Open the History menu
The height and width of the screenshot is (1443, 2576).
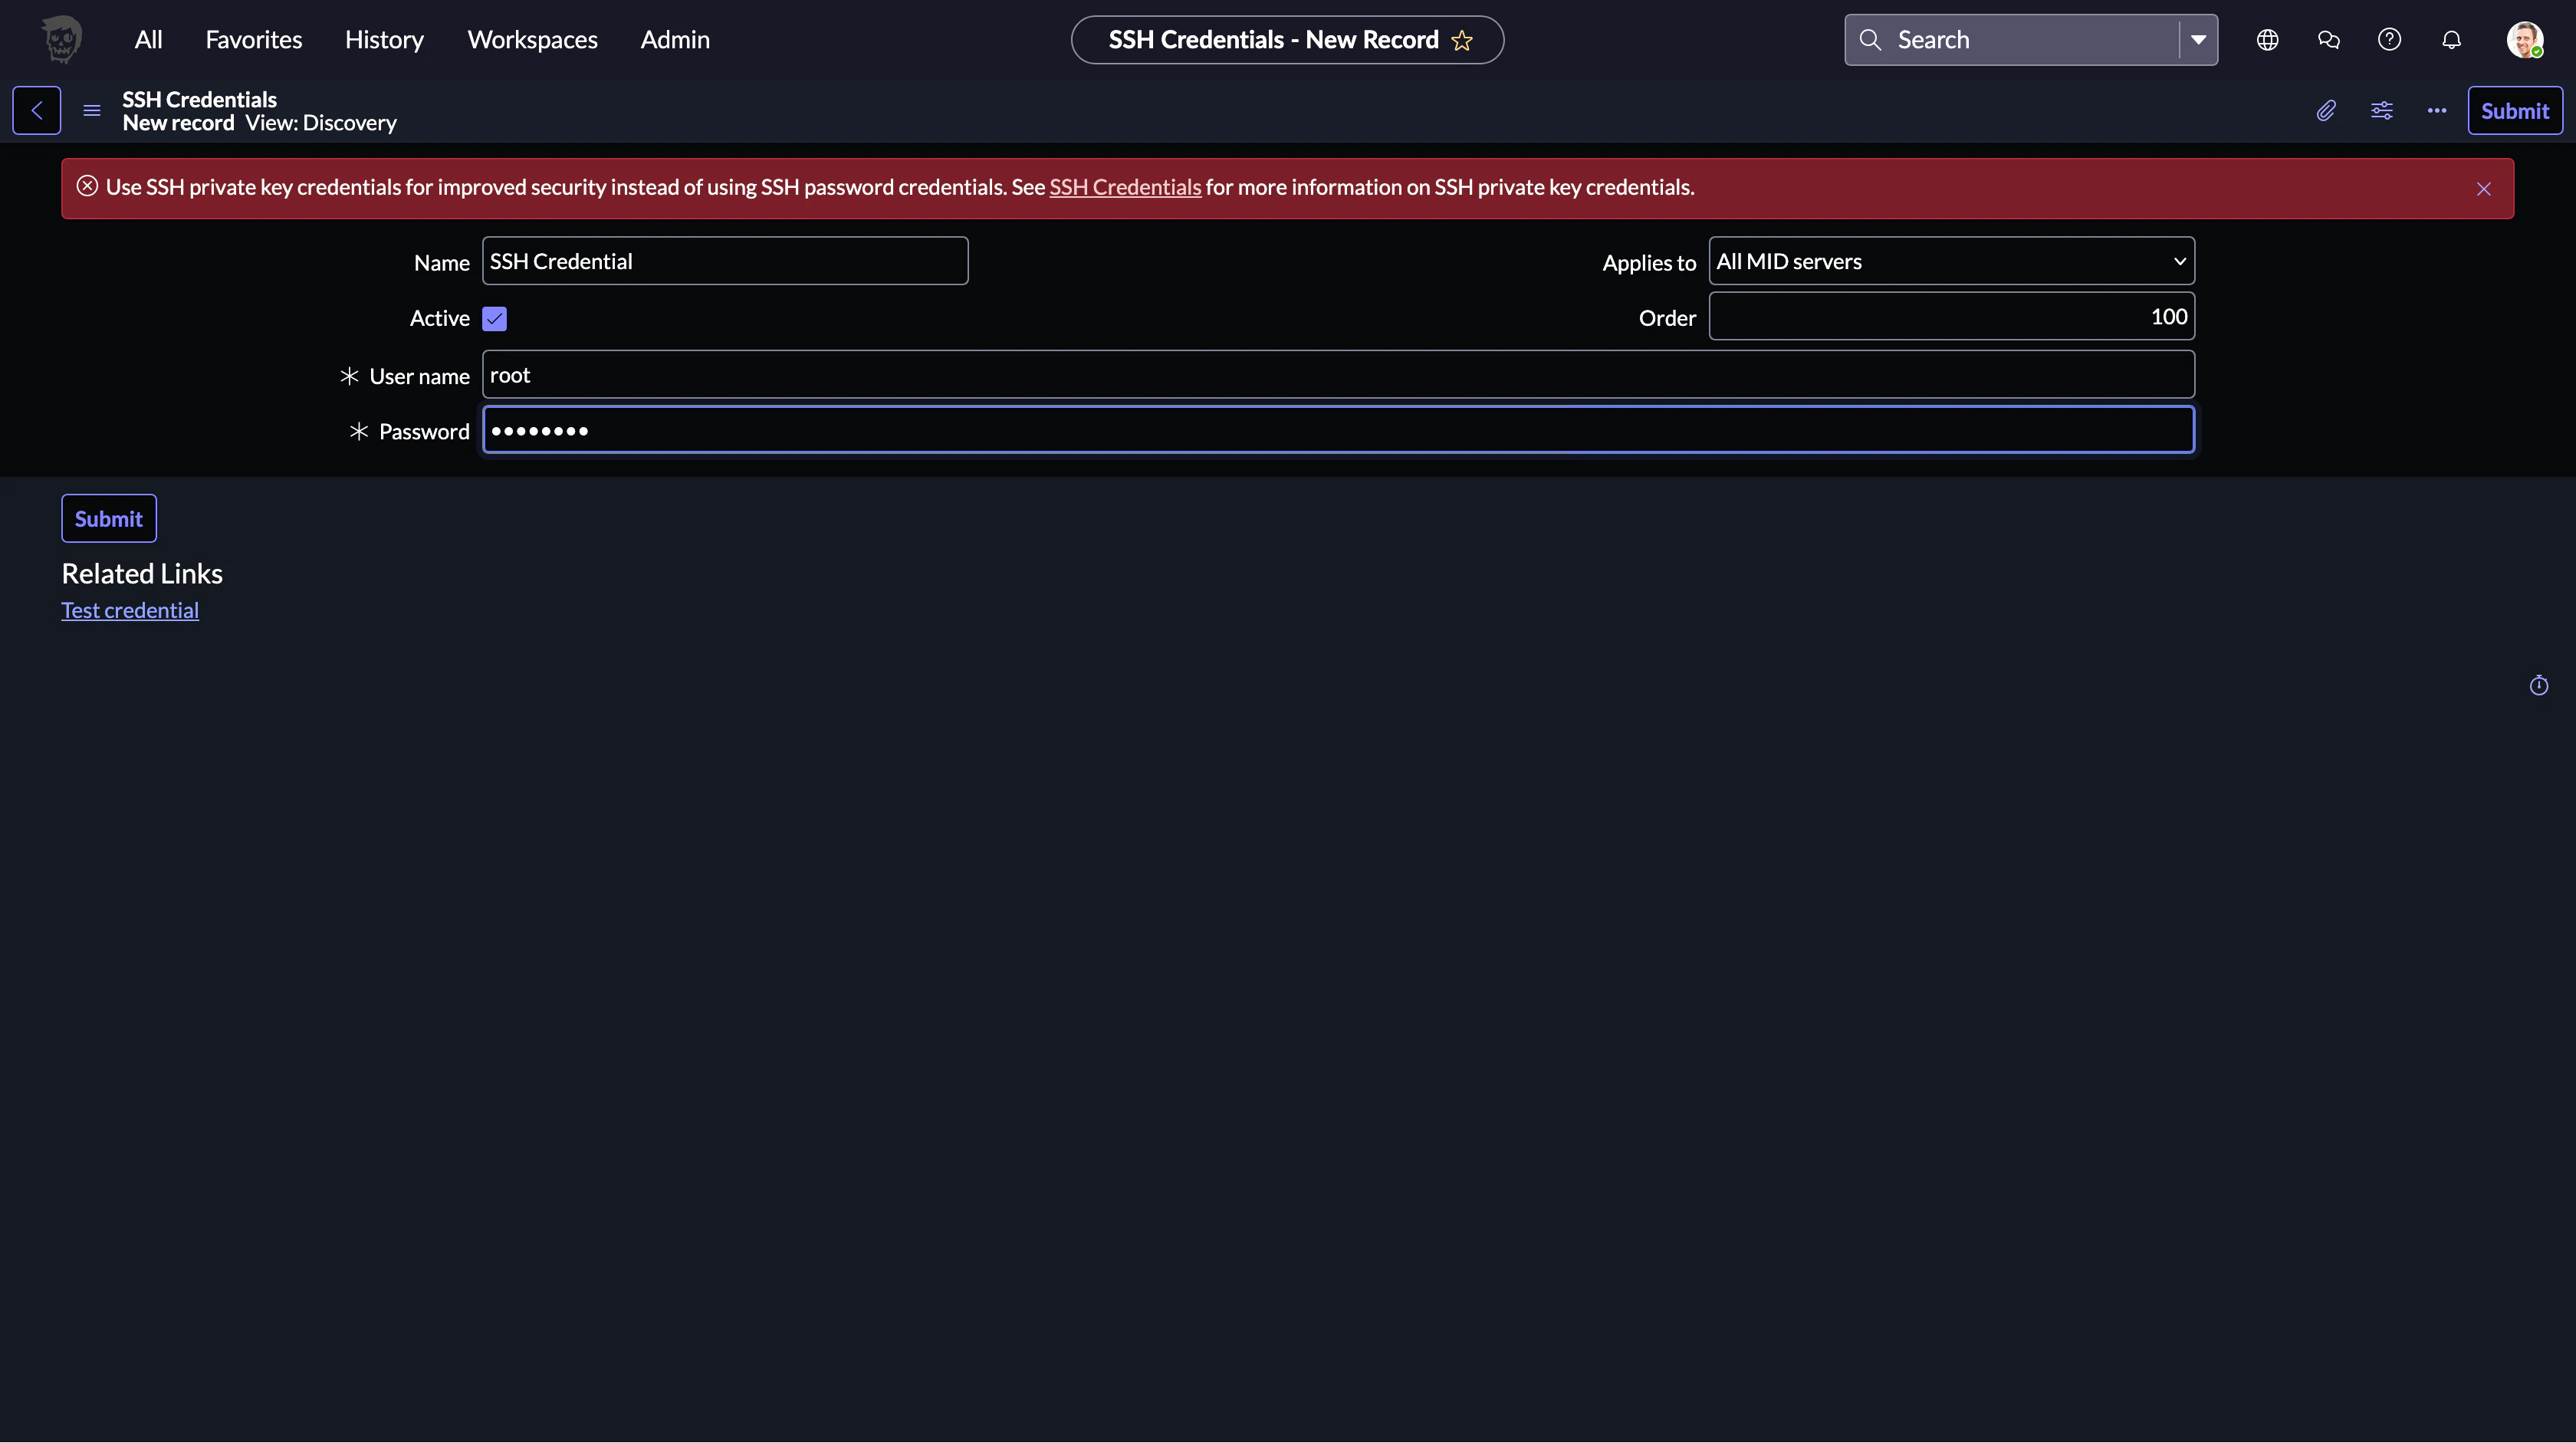pos(384,40)
